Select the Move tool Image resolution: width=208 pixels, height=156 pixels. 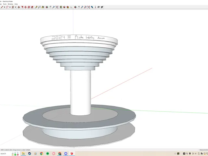25,7
